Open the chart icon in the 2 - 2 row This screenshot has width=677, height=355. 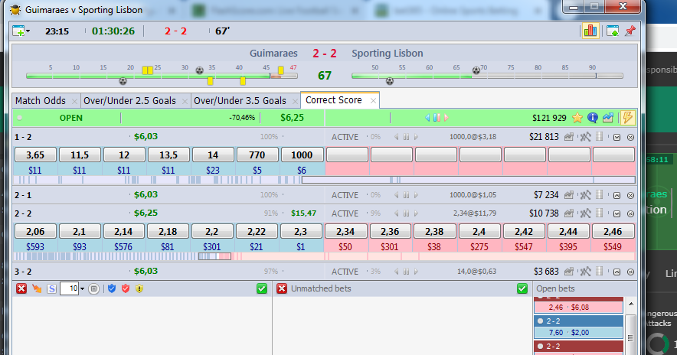[568, 213]
